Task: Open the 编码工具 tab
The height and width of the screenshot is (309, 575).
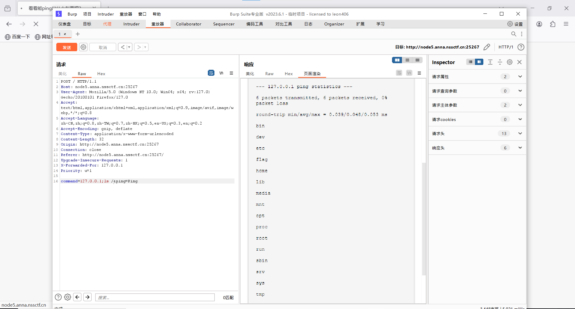Action: [255, 24]
